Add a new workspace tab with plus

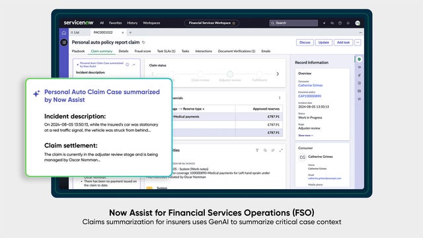click(x=130, y=32)
